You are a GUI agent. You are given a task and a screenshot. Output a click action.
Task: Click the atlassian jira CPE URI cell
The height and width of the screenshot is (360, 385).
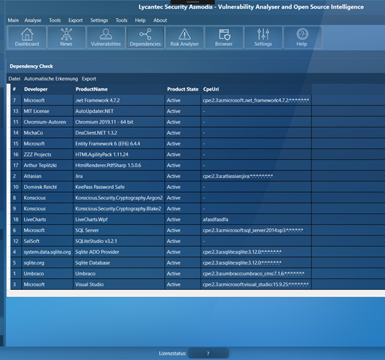[x=256, y=176]
